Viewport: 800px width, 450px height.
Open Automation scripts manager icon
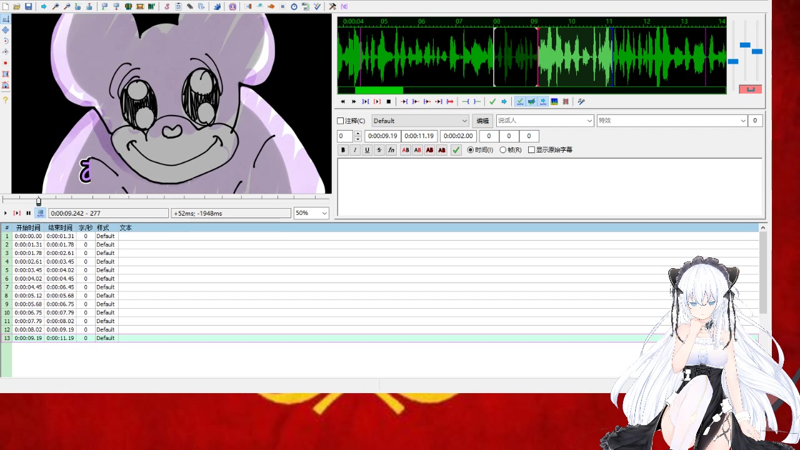point(217,6)
